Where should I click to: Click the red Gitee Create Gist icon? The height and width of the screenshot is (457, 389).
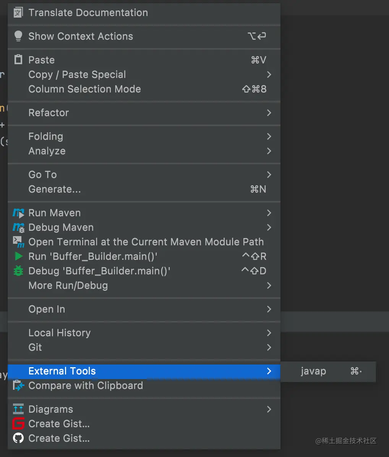tap(18, 424)
